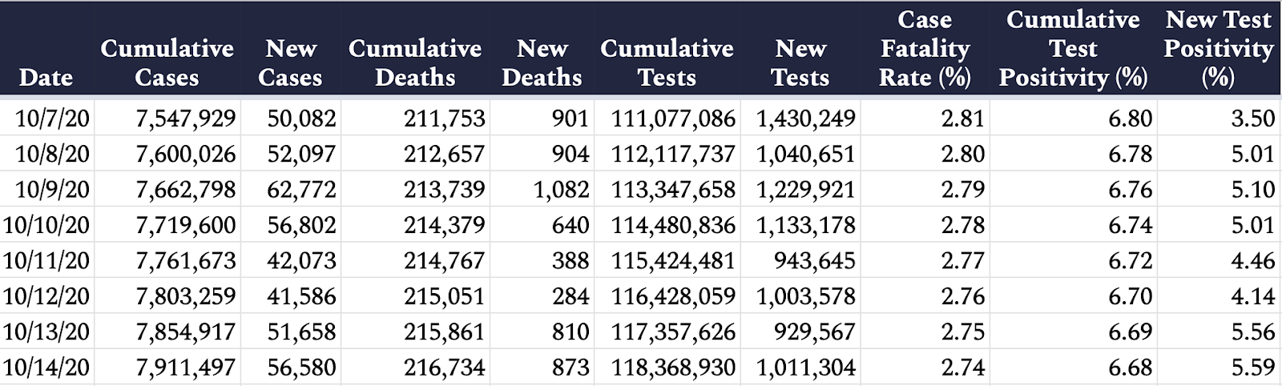The image size is (1282, 386).
Task: Click new cases value 62,772
Action: point(301,190)
